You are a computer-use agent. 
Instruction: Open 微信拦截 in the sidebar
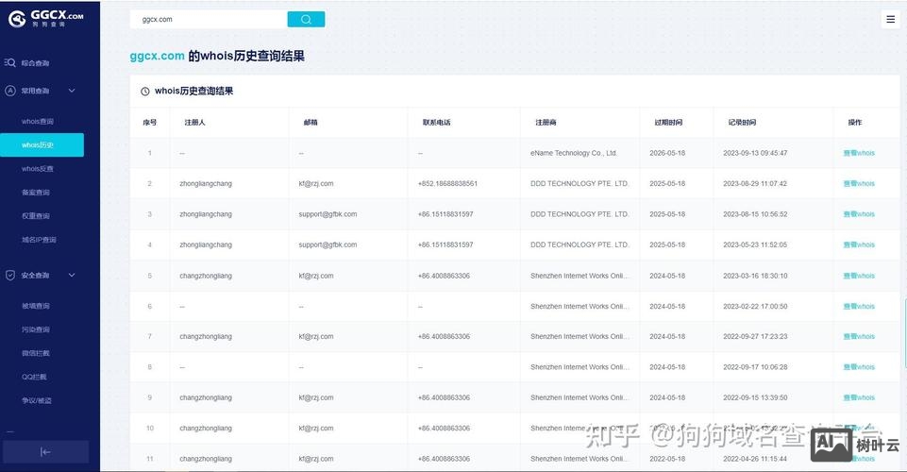tap(36, 353)
